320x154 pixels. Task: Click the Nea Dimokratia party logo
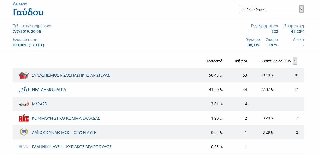[x=24, y=90]
